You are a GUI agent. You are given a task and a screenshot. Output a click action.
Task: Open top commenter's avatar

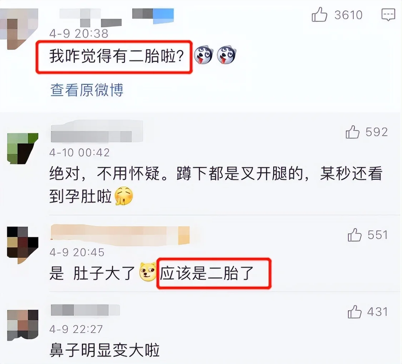tap(19, 29)
